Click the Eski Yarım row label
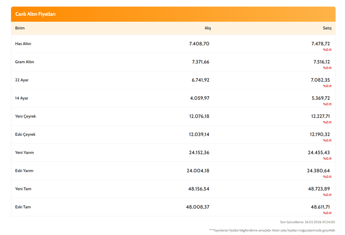 click(x=24, y=171)
